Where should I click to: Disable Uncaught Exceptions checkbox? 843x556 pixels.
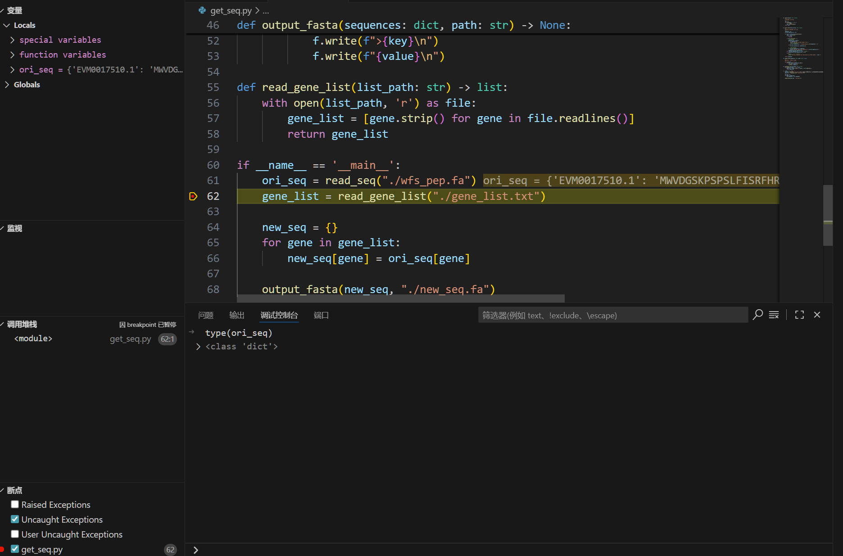coord(15,519)
